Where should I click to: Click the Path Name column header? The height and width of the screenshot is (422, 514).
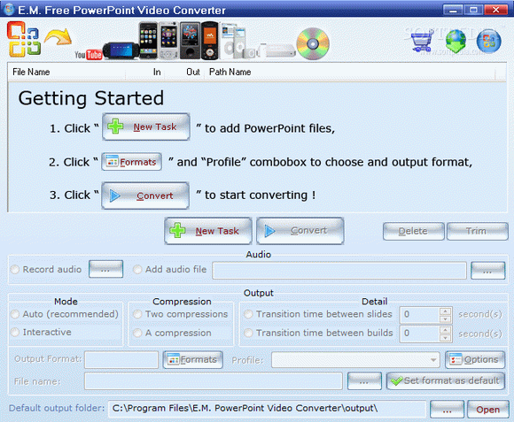(230, 72)
